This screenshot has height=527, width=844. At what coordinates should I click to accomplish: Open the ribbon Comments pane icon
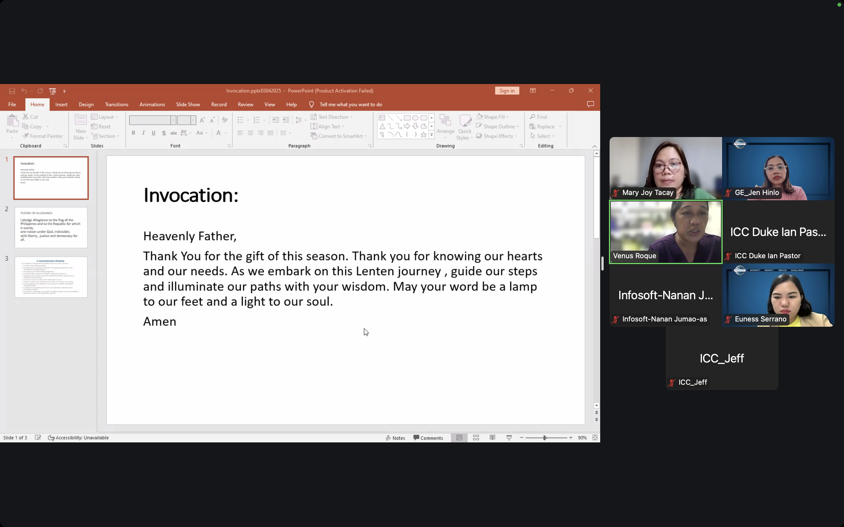590,104
